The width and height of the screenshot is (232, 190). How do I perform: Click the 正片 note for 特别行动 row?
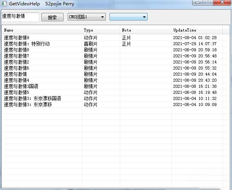126,44
